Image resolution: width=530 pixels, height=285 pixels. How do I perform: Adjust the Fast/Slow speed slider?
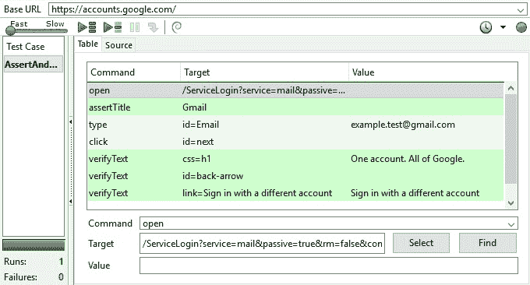click(36, 30)
